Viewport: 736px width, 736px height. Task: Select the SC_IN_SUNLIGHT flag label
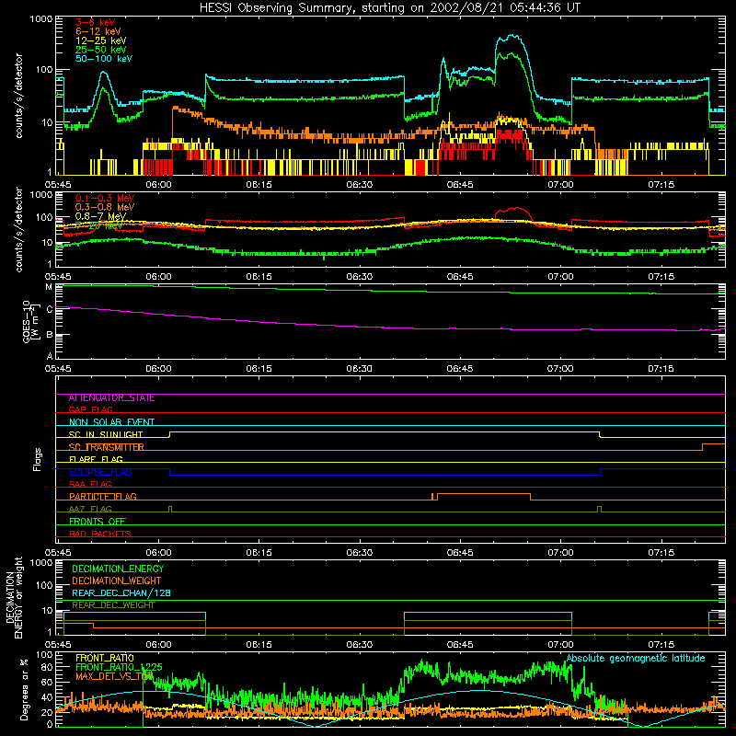(x=106, y=434)
